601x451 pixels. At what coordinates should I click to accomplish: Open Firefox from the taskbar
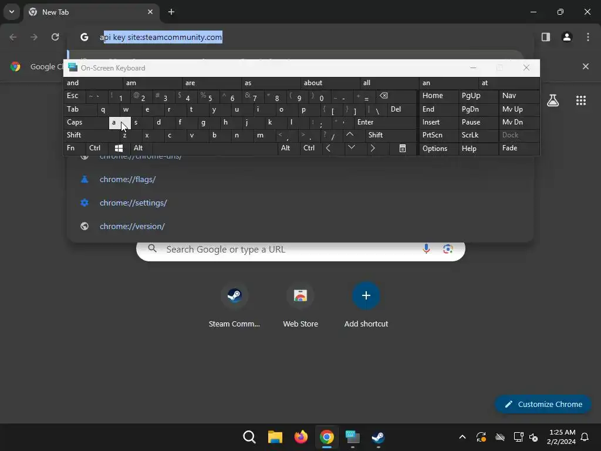301,437
